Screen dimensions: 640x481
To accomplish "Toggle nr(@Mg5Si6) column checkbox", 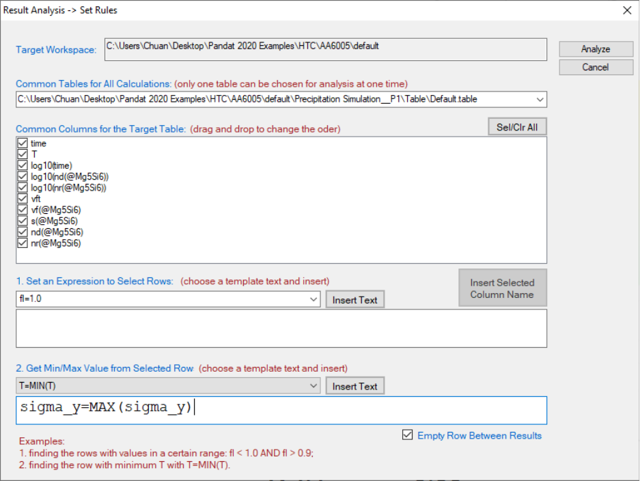I will (23, 243).
